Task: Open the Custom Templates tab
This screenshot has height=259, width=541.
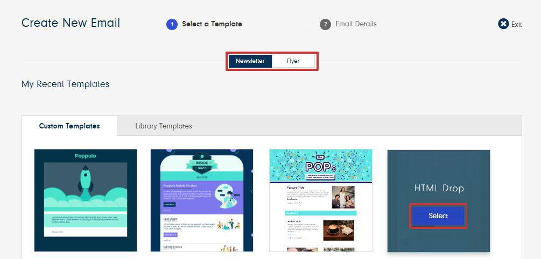Action: (x=69, y=126)
